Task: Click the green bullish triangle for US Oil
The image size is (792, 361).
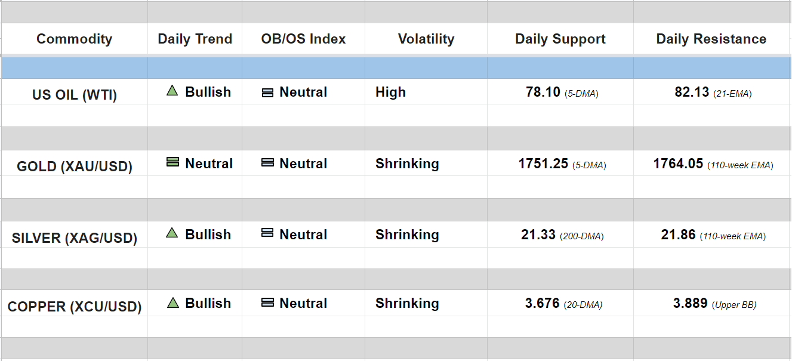Action: click(172, 91)
